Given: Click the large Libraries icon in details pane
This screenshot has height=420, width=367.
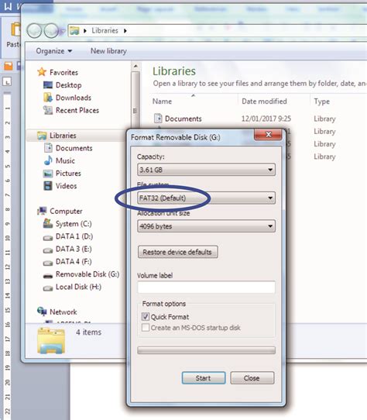Looking at the screenshot, I should pos(51,340).
